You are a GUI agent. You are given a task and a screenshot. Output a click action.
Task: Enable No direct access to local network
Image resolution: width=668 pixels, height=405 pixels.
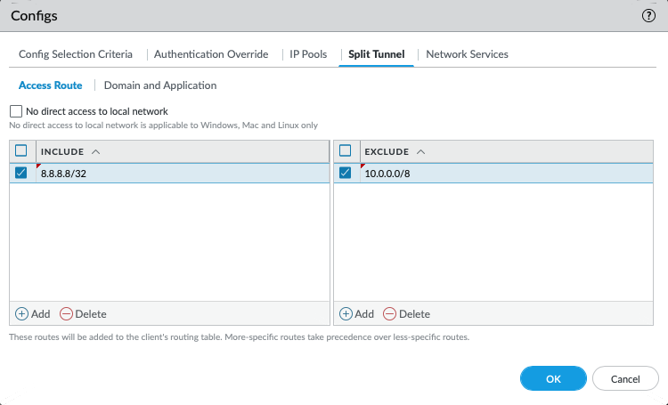tap(16, 111)
